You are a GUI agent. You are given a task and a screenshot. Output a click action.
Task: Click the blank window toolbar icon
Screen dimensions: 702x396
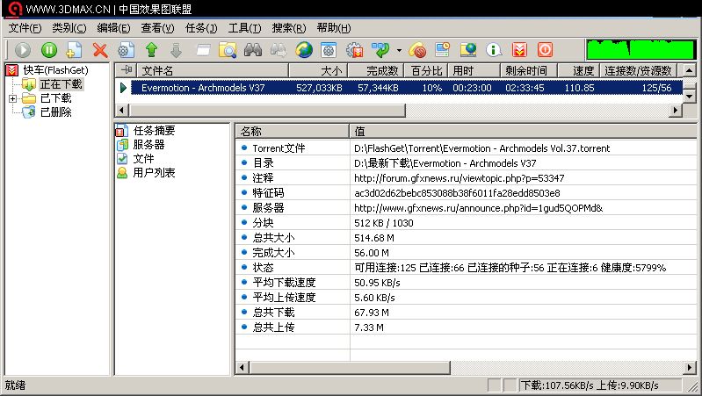[203, 50]
